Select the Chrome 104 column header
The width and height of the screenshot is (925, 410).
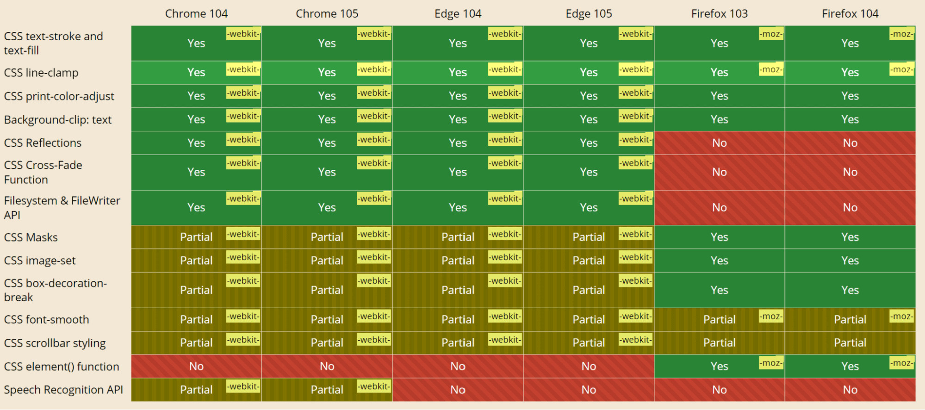point(196,13)
